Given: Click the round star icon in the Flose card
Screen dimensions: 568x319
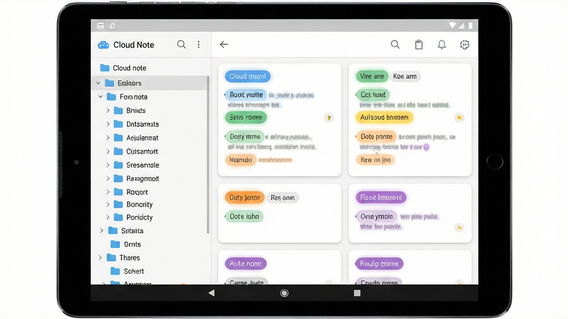Looking at the screenshot, I should pos(459,228).
